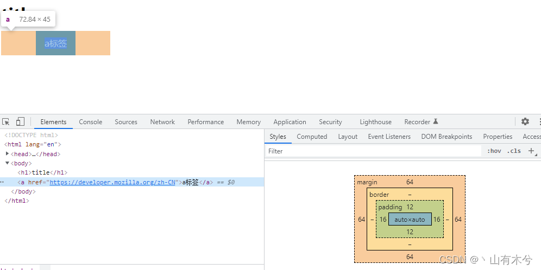Collapse the body element node
The image size is (541, 270).
(8, 163)
